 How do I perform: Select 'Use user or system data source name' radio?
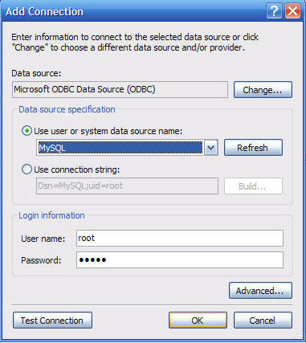(27, 131)
